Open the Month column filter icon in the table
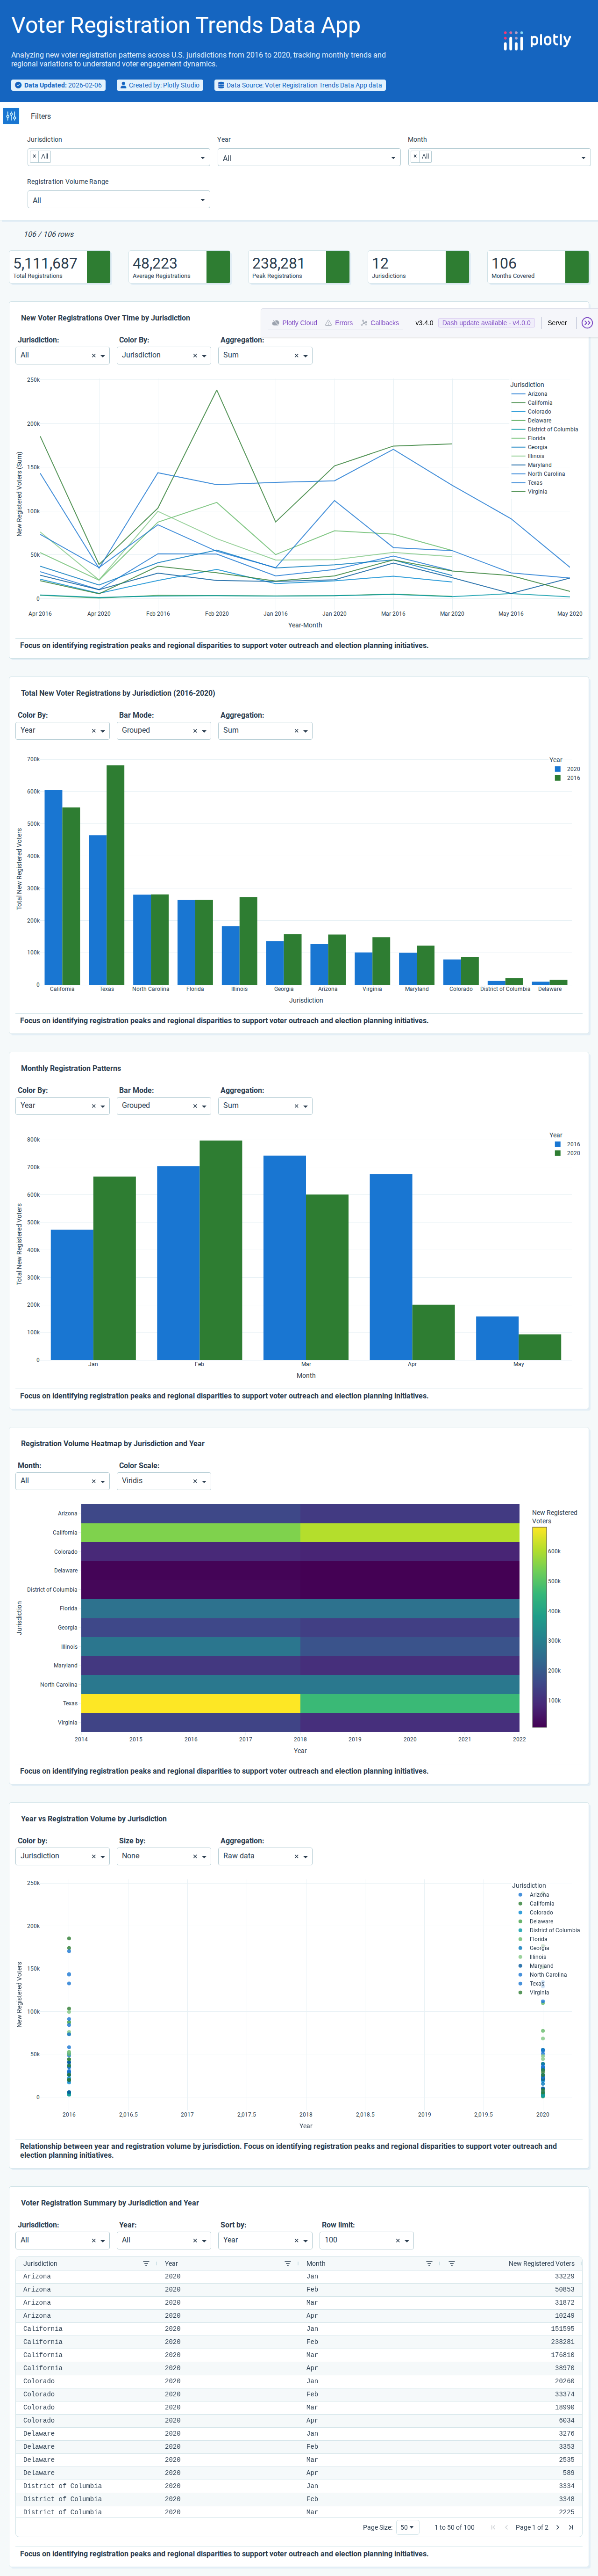 (x=429, y=2263)
